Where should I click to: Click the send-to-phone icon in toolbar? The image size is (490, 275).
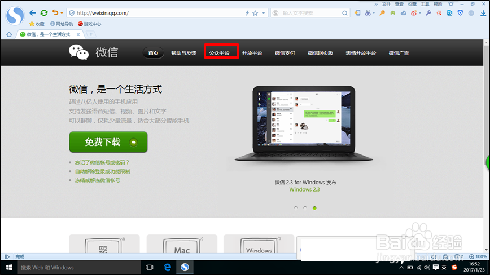click(x=357, y=13)
